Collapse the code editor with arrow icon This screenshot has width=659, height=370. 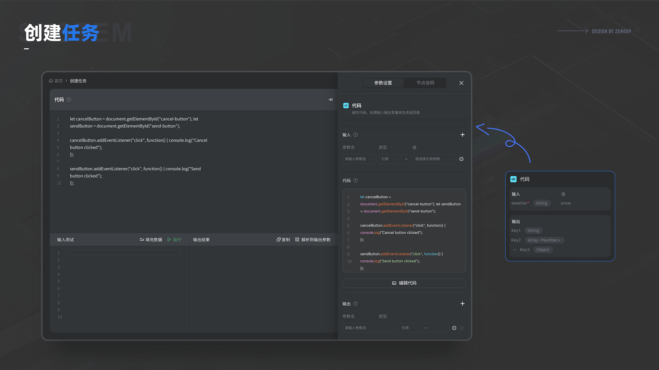coord(330,100)
